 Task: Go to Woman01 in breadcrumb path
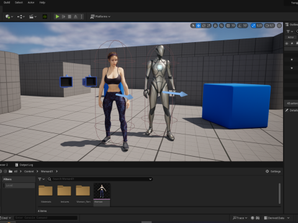[47, 172]
